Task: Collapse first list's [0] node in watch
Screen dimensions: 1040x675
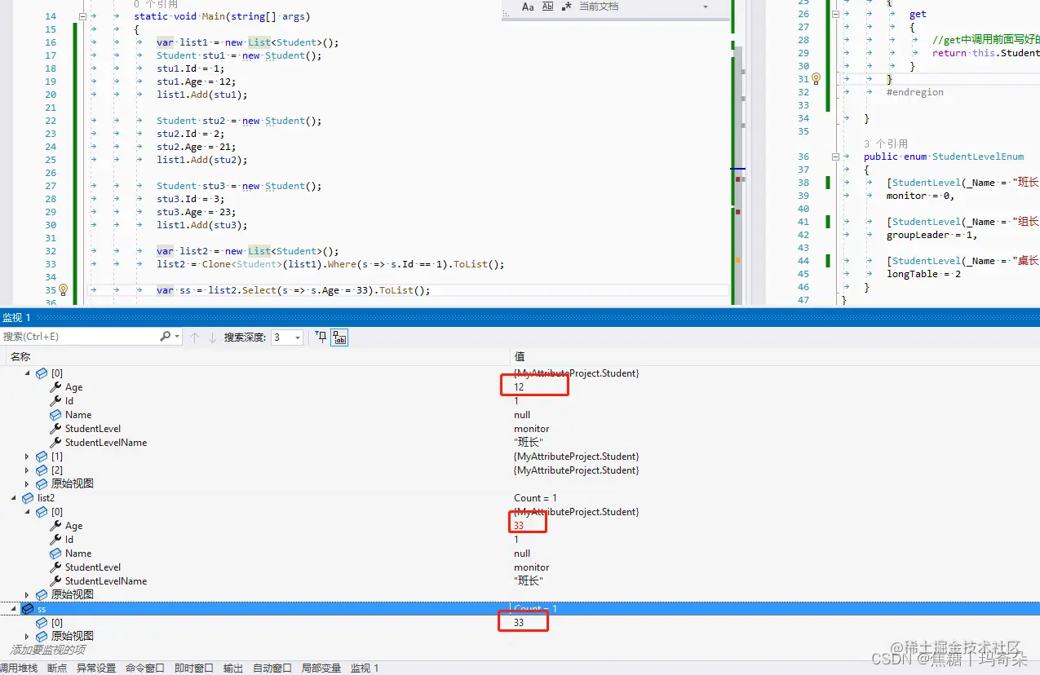Action: 28,373
